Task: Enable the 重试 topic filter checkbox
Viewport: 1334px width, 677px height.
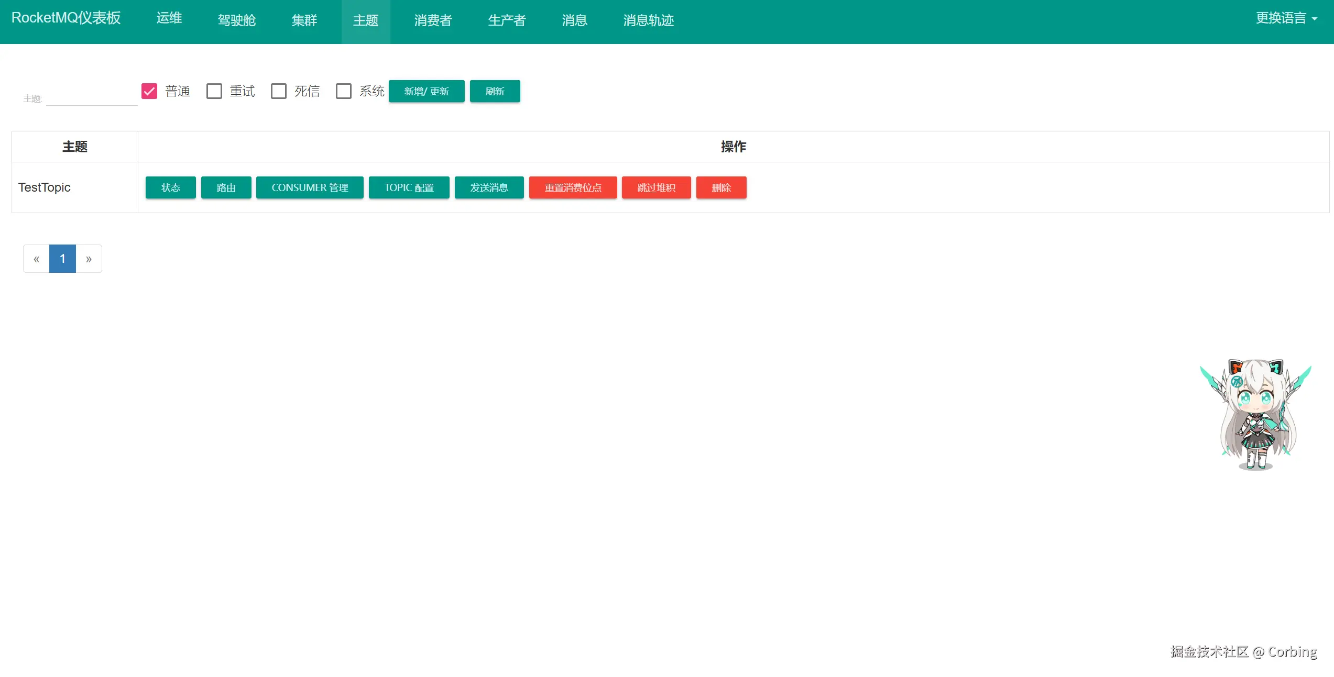Action: coord(214,91)
